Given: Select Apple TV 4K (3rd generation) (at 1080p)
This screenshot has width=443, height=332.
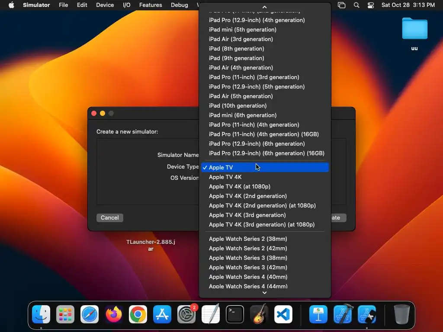Looking at the screenshot, I should point(265,224).
